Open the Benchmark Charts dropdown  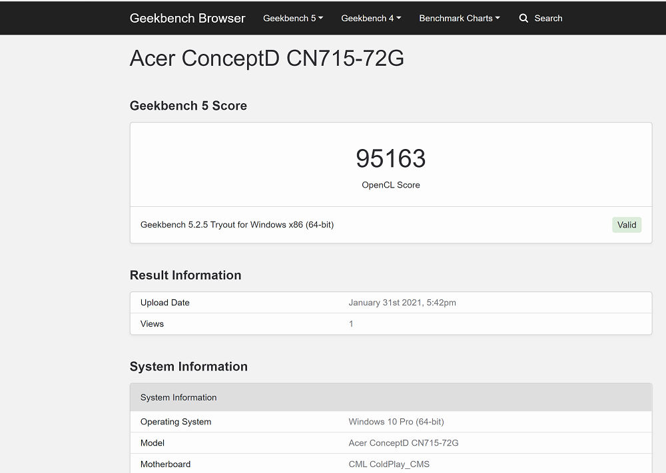(459, 18)
